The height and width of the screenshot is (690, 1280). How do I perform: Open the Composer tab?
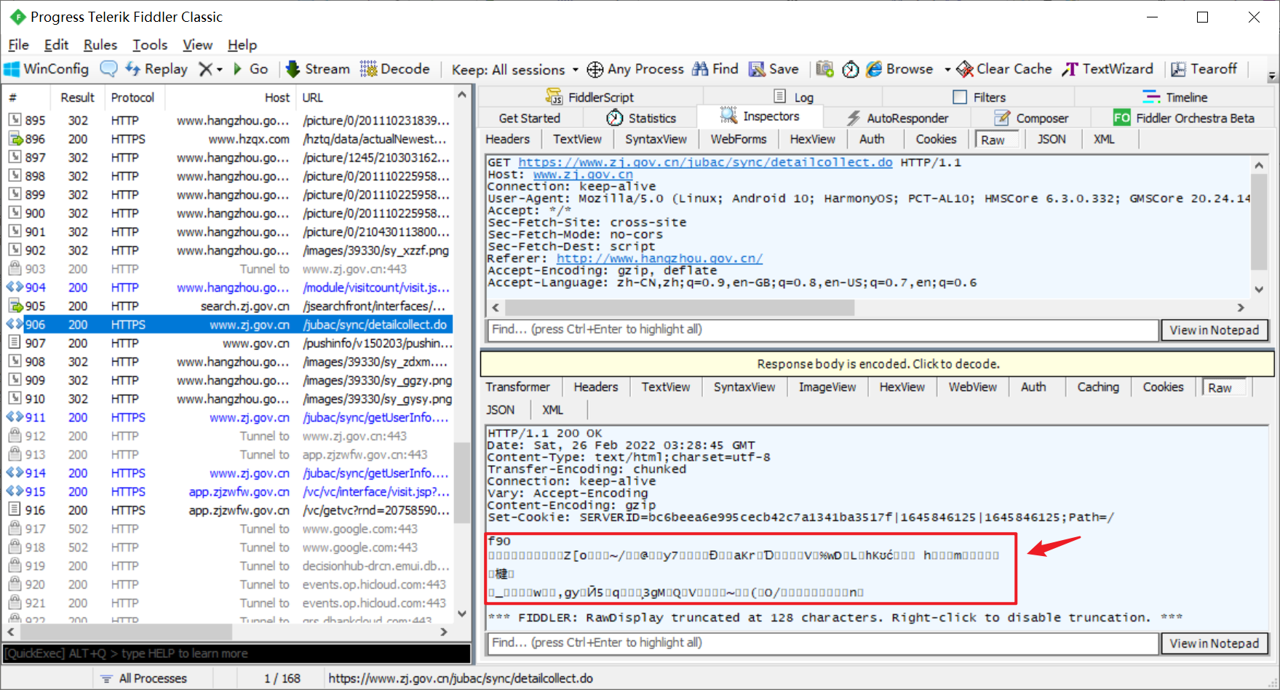[1032, 118]
